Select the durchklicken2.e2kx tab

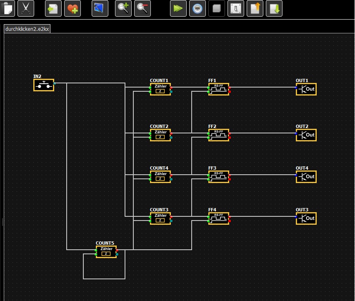coord(27,29)
